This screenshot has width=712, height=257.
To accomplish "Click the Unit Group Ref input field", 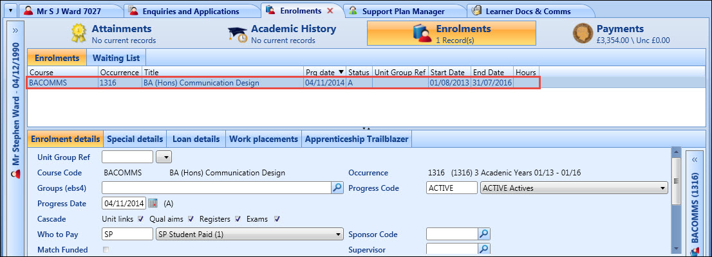I will click(x=127, y=157).
